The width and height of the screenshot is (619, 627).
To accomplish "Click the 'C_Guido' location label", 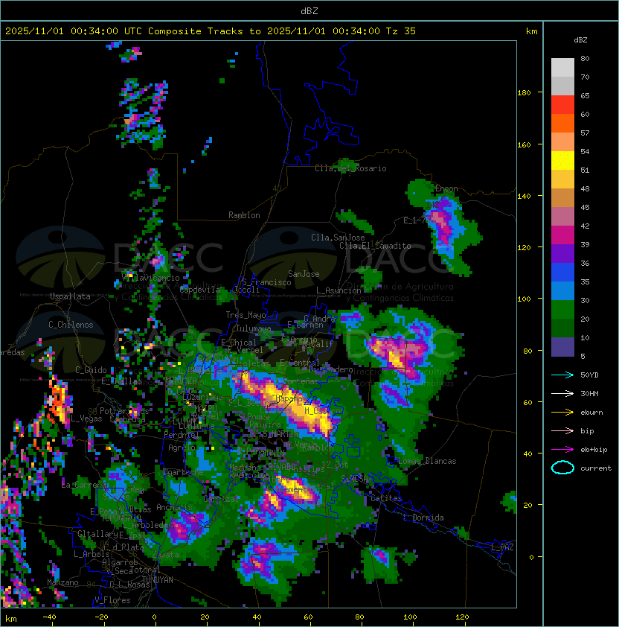I will pos(91,370).
